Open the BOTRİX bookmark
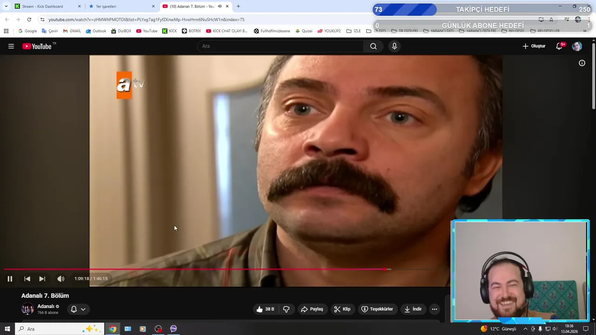The image size is (596, 335). [191, 31]
